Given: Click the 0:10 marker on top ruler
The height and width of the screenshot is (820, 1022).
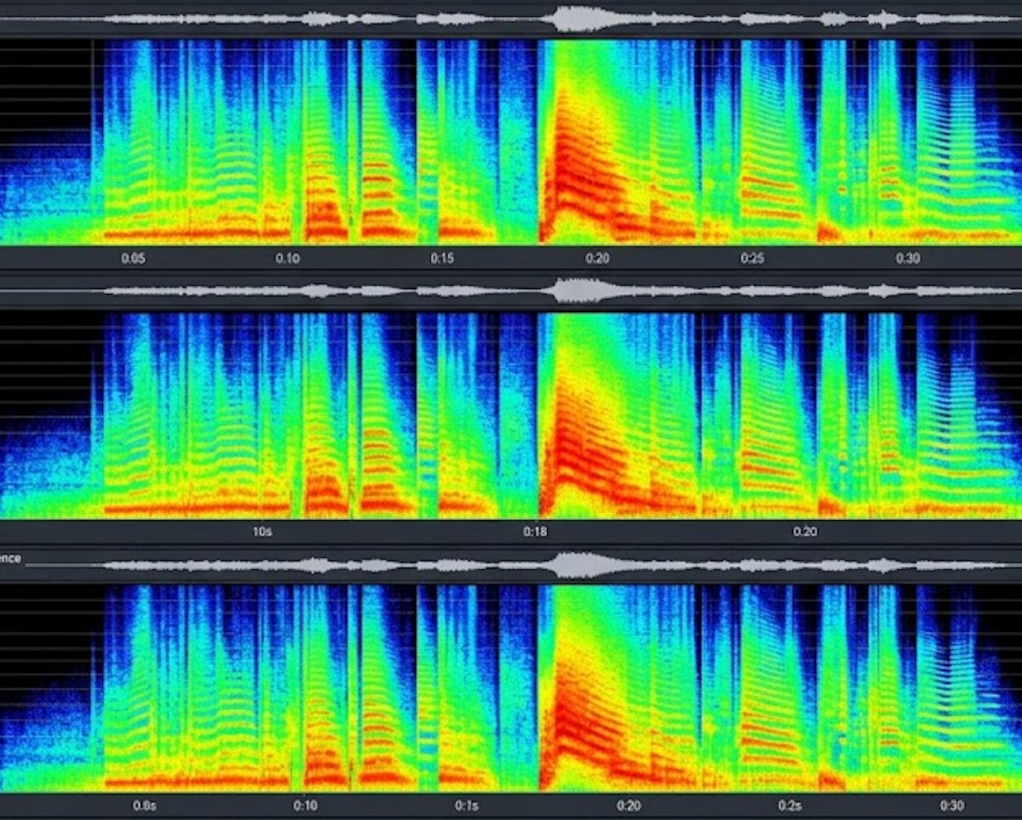Looking at the screenshot, I should (288, 259).
